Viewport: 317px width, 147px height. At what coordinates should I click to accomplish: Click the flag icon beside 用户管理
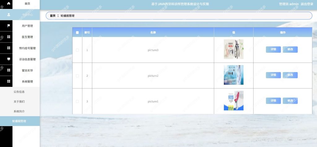pos(9,26)
